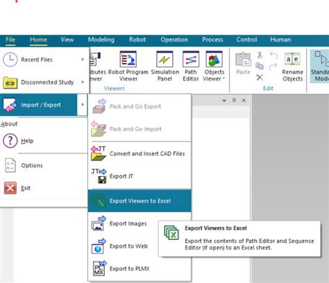Open the Objects Viewer dropdown arrow
The width and height of the screenshot is (329, 283).
(223, 78)
